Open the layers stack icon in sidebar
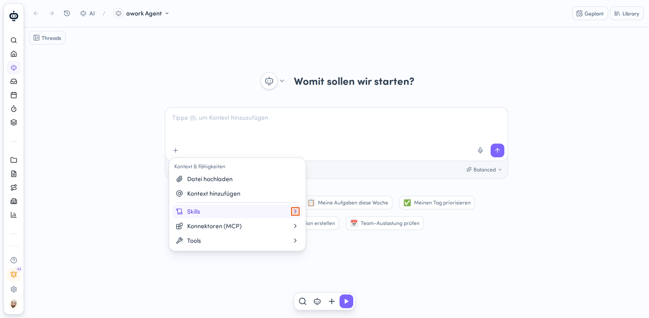 14,122
